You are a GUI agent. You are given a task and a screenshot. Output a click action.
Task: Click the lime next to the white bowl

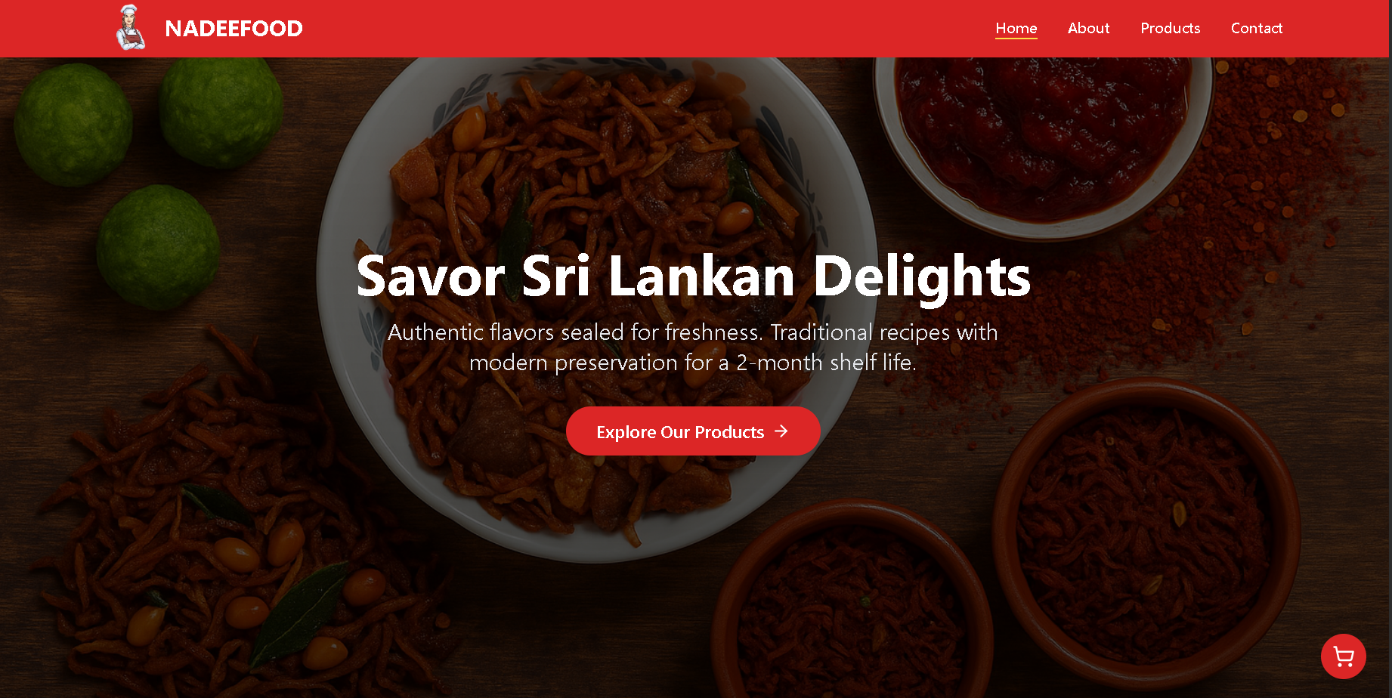(158, 248)
